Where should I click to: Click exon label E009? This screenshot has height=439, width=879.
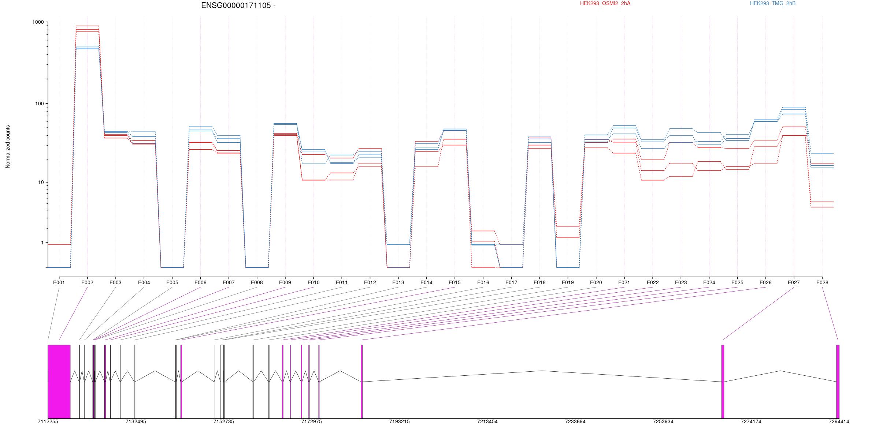pyautogui.click(x=285, y=282)
